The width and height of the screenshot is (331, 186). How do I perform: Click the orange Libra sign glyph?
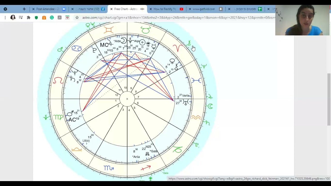tap(77, 149)
